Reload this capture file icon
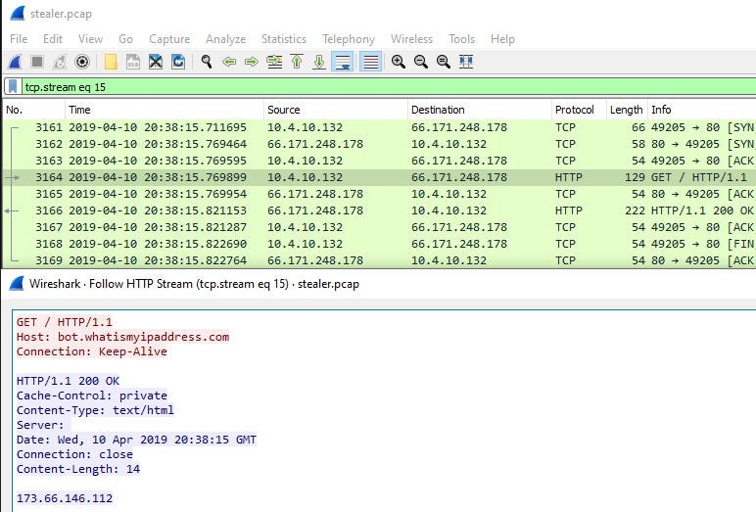The width and height of the screenshot is (756, 512). tap(178, 62)
